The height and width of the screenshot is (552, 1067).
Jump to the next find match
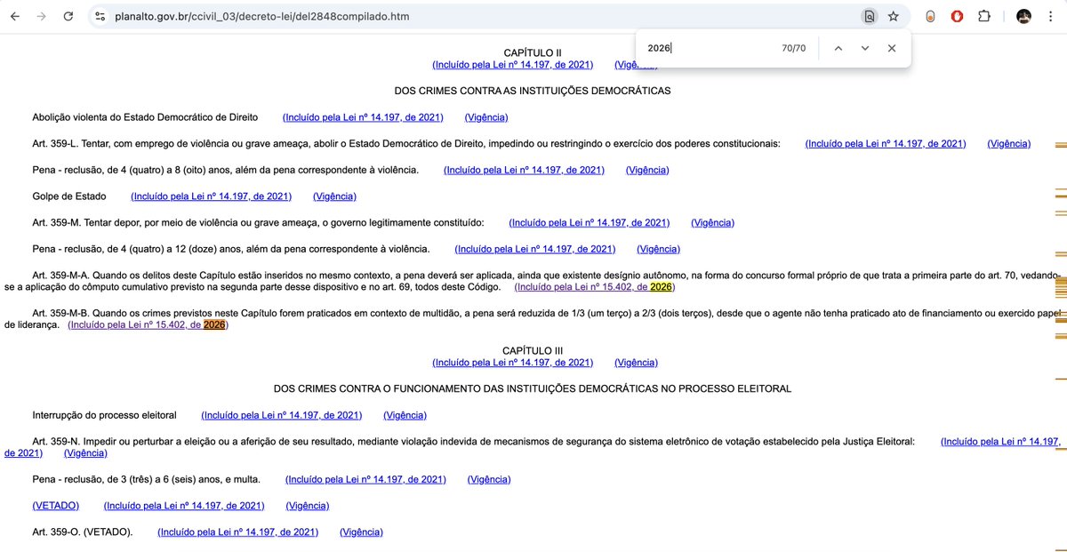[x=864, y=48]
